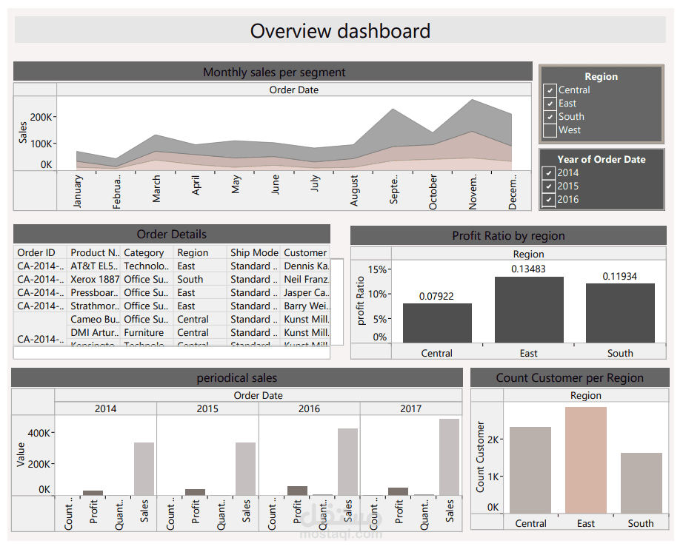Toggle the 2014 year checkbox
The image size is (683, 552).
coord(549,173)
